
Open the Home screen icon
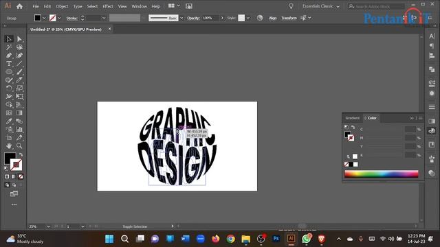[x=19, y=6]
